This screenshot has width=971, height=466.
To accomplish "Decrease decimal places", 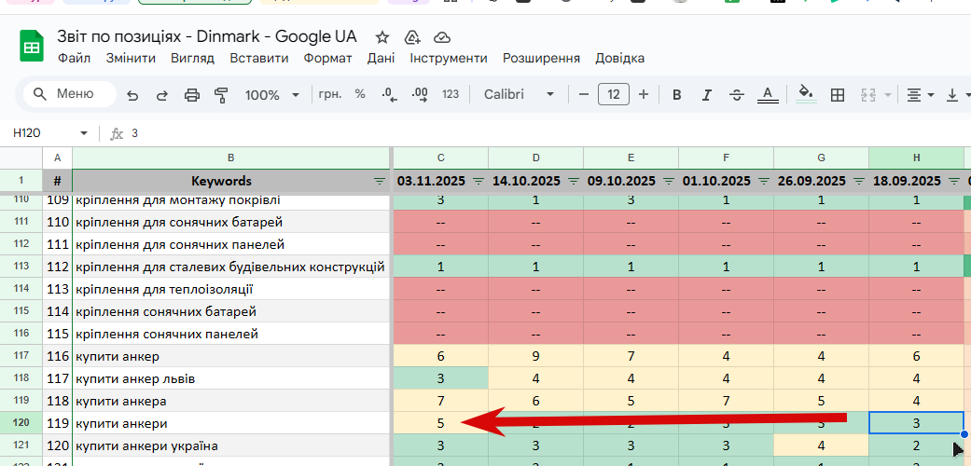I will coord(390,95).
